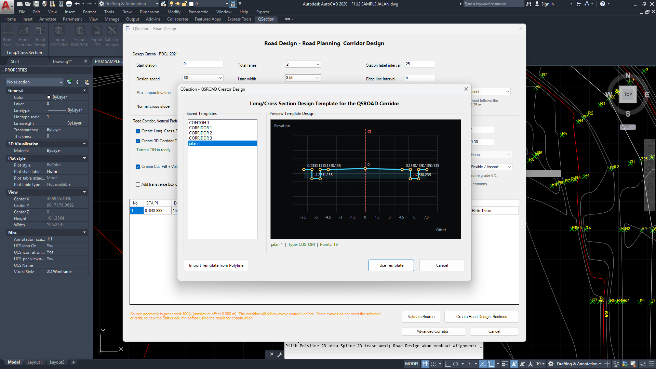Image resolution: width=656 pixels, height=369 pixels.
Task: Click the layer lock icon in quick access toolbar
Action: [x=184, y=4]
